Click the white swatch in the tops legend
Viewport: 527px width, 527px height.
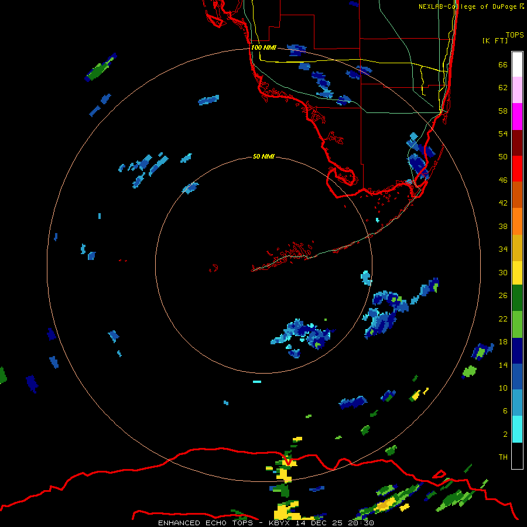click(x=517, y=64)
